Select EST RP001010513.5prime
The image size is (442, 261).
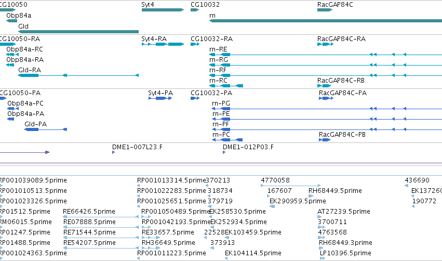click(x=33, y=191)
